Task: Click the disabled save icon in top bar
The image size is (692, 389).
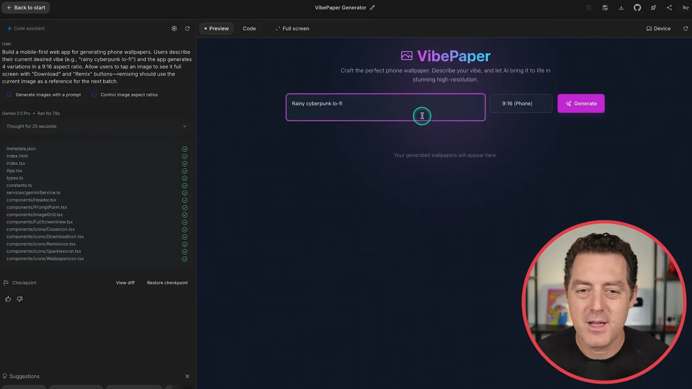Action: (589, 7)
